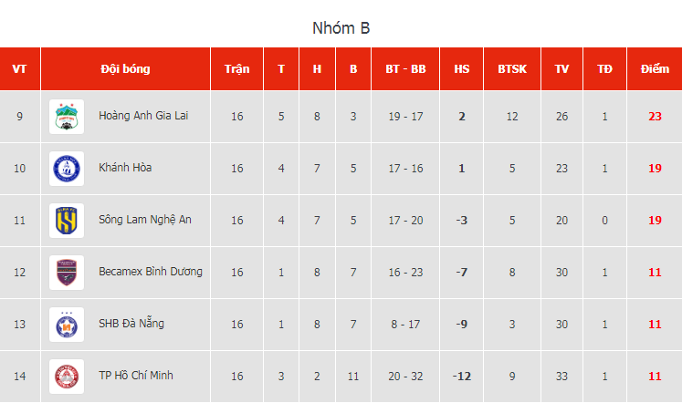Screen dimensions: 682x403
Task: Click the Đội bóng column header
Action: (125, 69)
